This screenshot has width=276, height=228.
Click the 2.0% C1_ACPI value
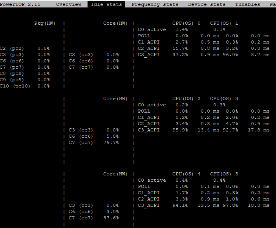tap(232, 117)
